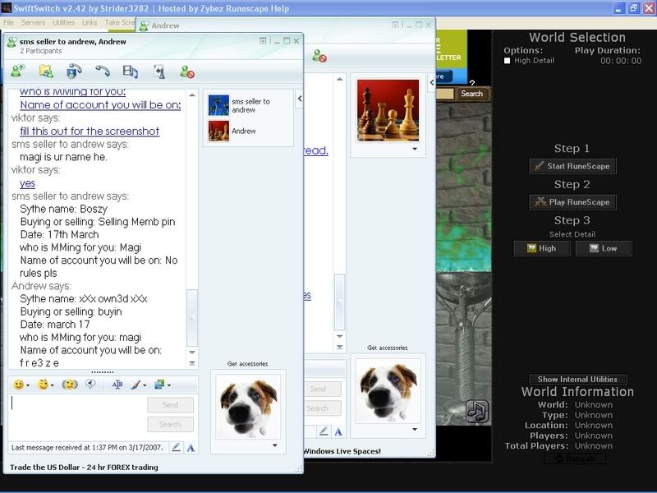Expand the winks dropdown arrow

53,385
